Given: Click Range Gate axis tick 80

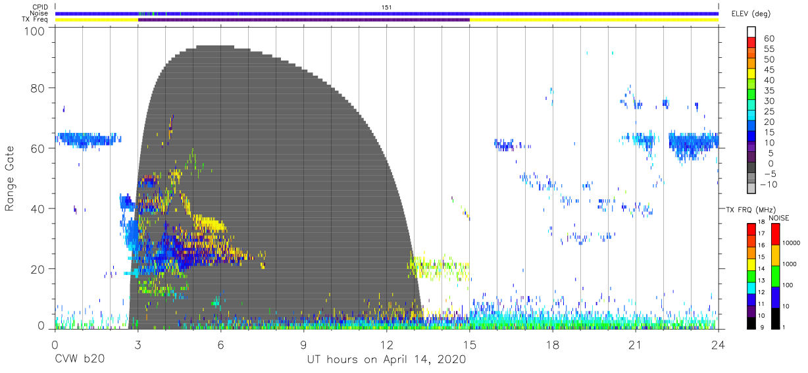Looking at the screenshot, I should (x=38, y=88).
